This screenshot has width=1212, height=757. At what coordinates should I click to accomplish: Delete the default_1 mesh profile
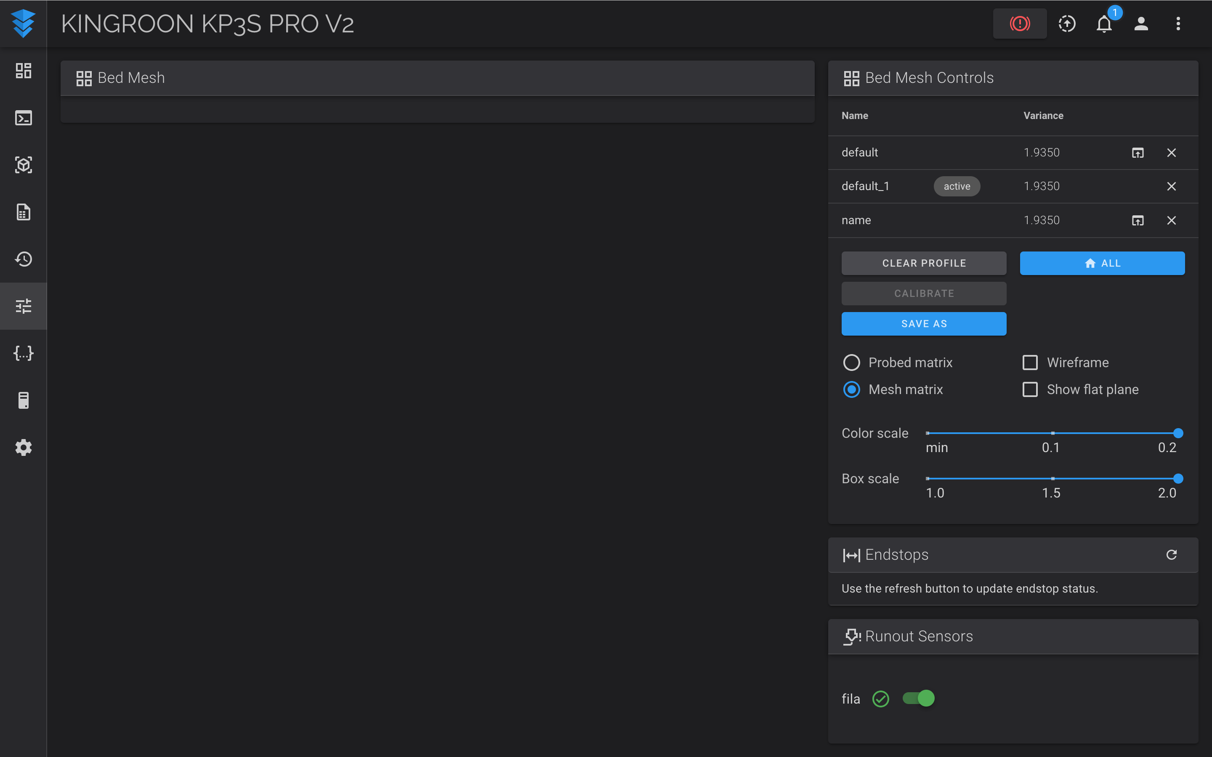pos(1171,186)
